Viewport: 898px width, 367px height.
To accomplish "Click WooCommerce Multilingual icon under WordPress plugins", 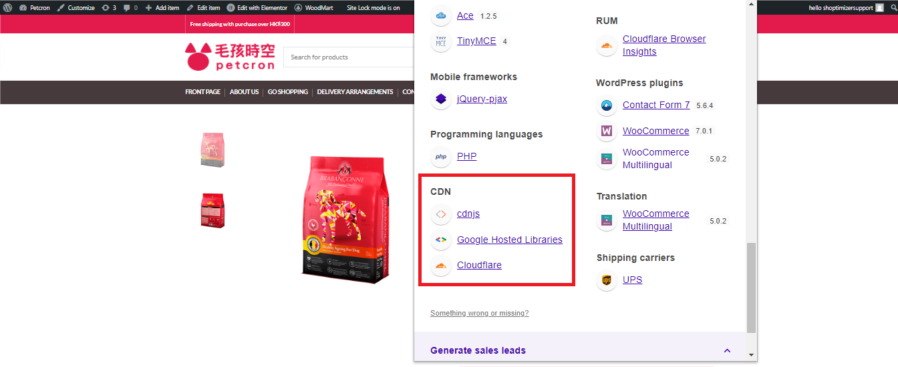I will tap(606, 159).
